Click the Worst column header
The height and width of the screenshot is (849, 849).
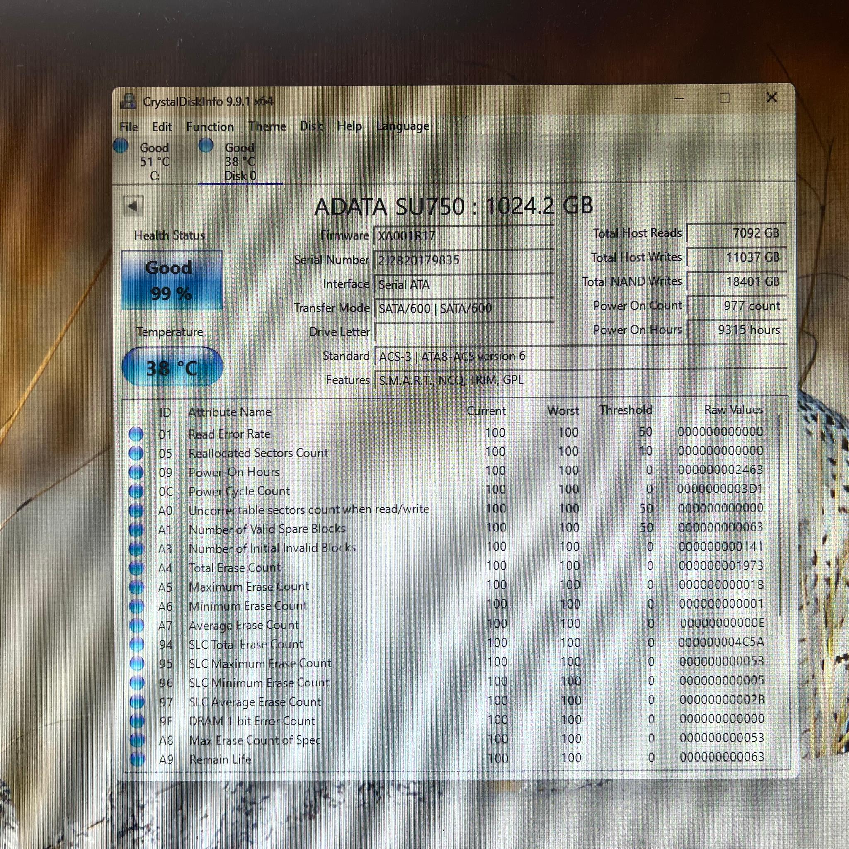click(563, 410)
